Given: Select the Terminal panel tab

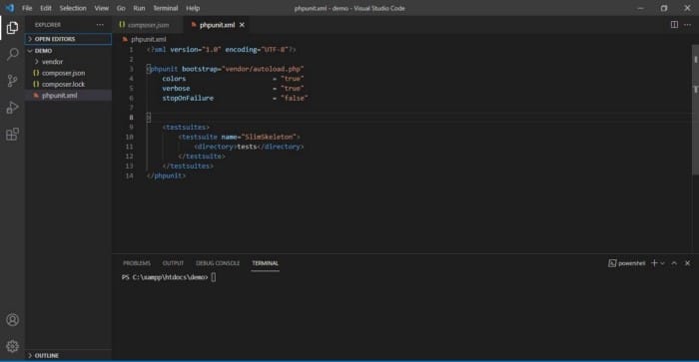Looking at the screenshot, I should 265,263.
